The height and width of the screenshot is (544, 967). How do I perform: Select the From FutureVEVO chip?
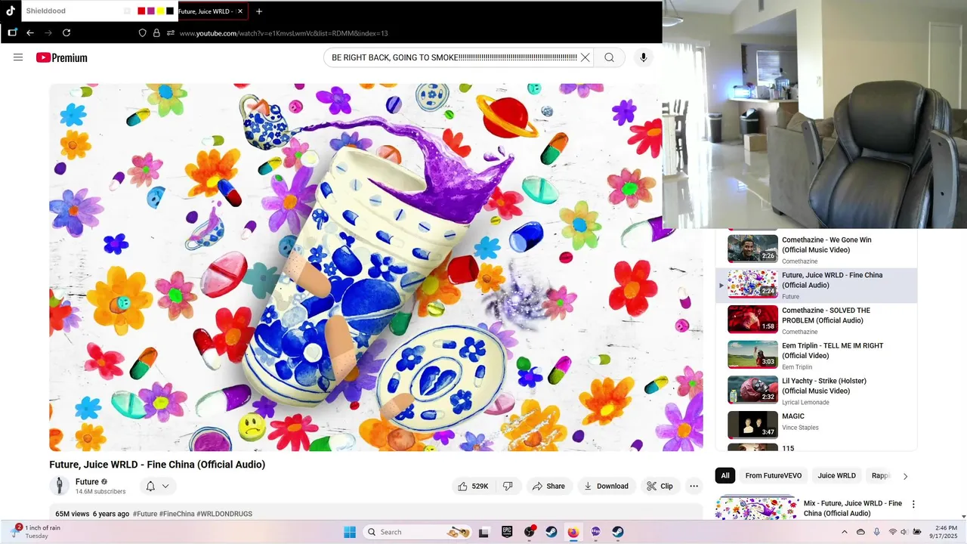tap(773, 475)
